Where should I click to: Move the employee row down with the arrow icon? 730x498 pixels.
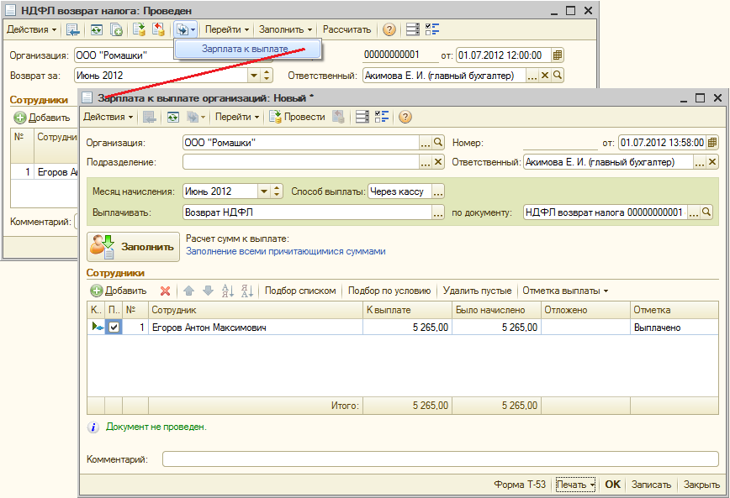[208, 291]
